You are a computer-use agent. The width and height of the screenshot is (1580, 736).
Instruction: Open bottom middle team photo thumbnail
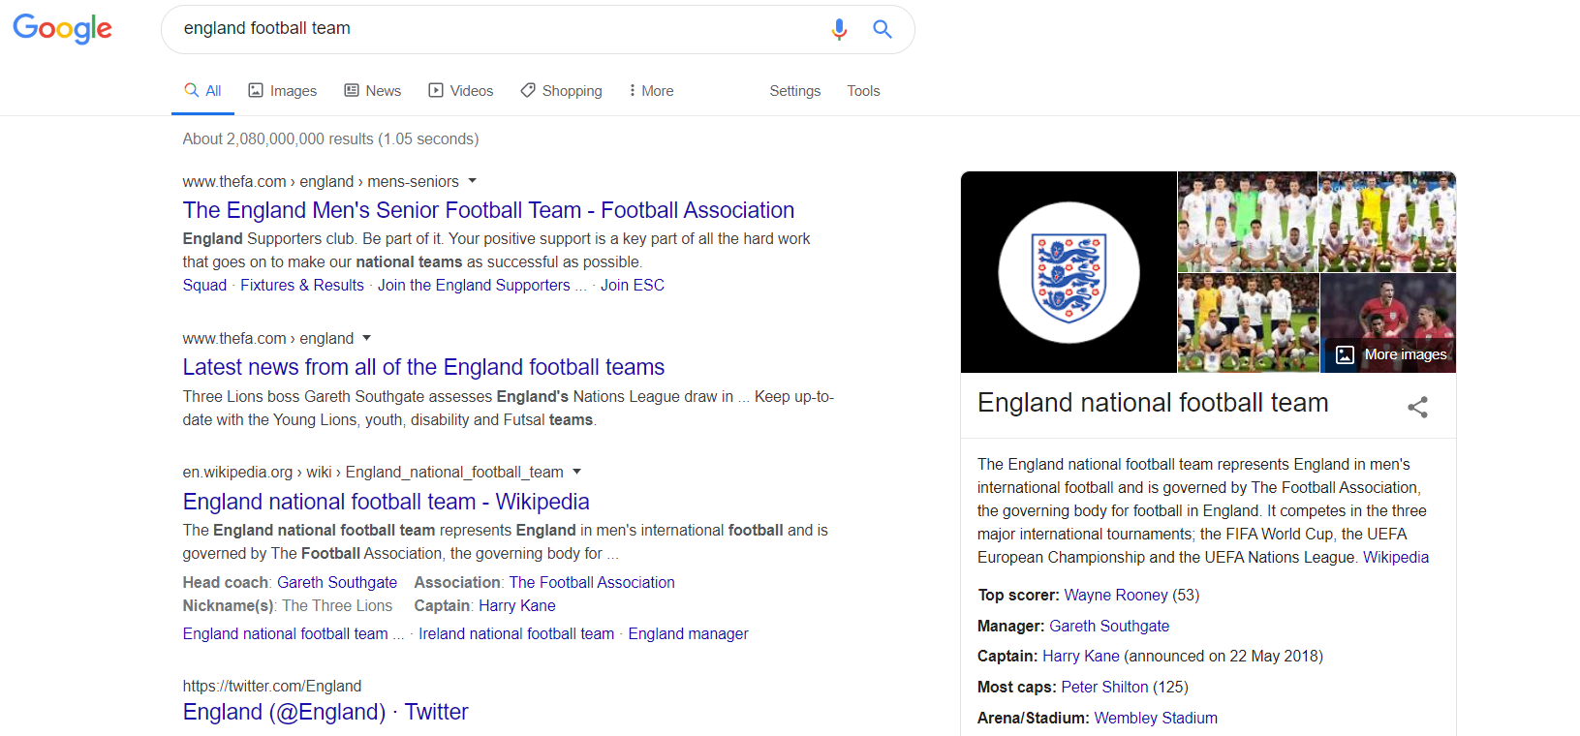tap(1248, 323)
